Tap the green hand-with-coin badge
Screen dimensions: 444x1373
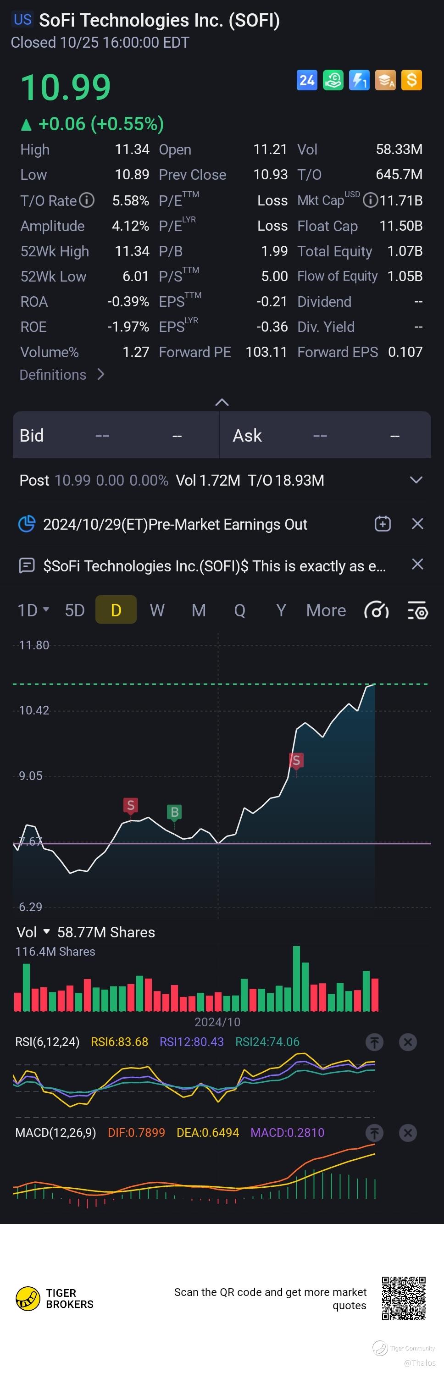click(x=333, y=81)
